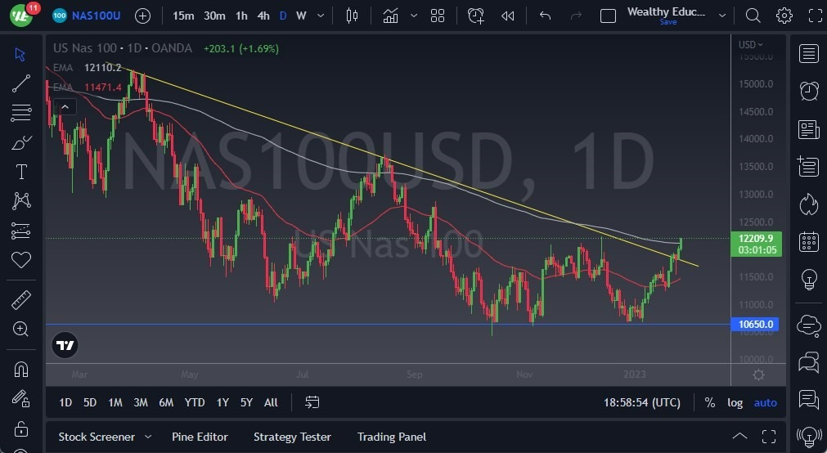This screenshot has width=827, height=453.
Task: Set date range to 1Y
Action: pyautogui.click(x=222, y=402)
